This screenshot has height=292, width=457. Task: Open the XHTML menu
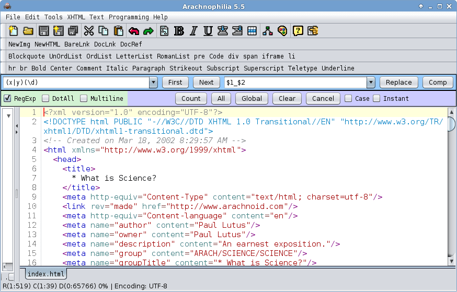tap(76, 17)
